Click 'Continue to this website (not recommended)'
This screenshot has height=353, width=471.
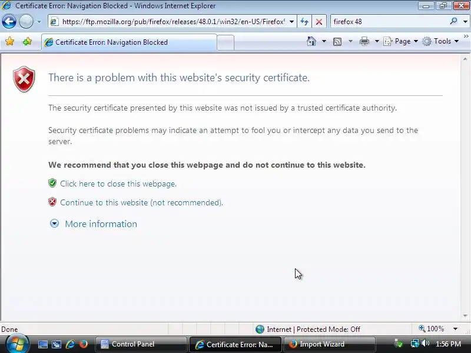(141, 202)
